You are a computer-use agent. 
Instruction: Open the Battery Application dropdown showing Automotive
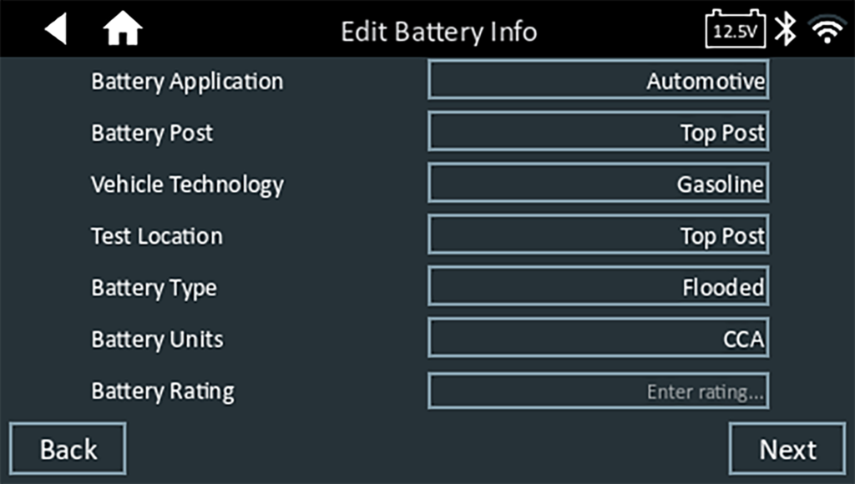point(598,81)
